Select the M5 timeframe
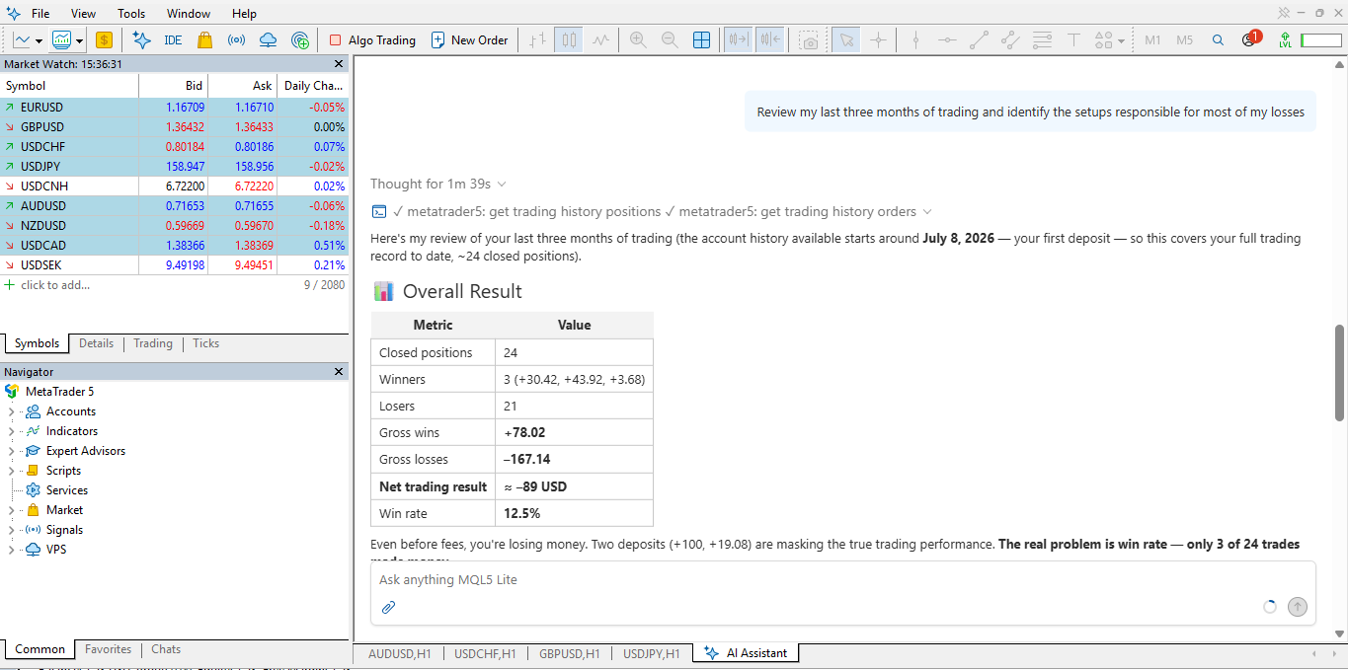The width and height of the screenshot is (1348, 670). pos(1184,40)
